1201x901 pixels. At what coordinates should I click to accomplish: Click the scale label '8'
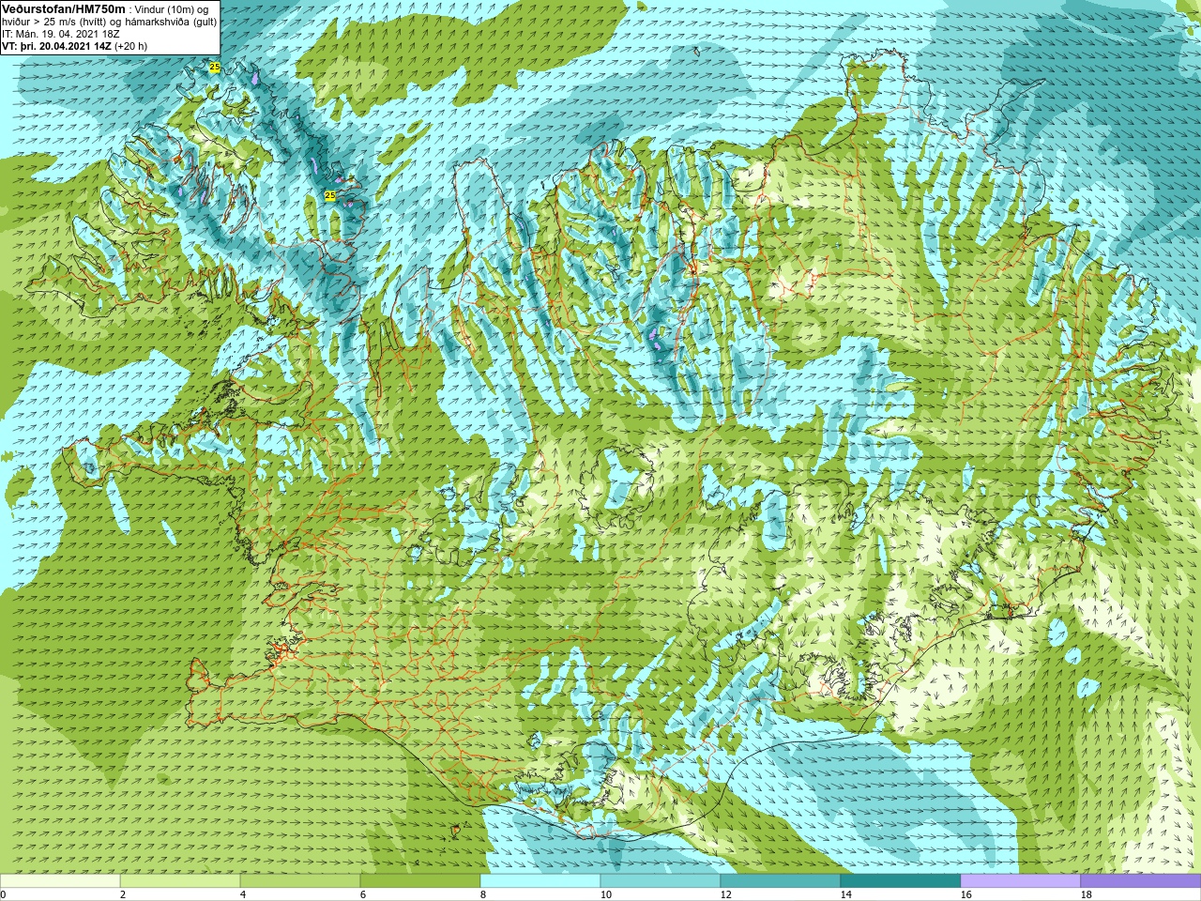coord(483,894)
